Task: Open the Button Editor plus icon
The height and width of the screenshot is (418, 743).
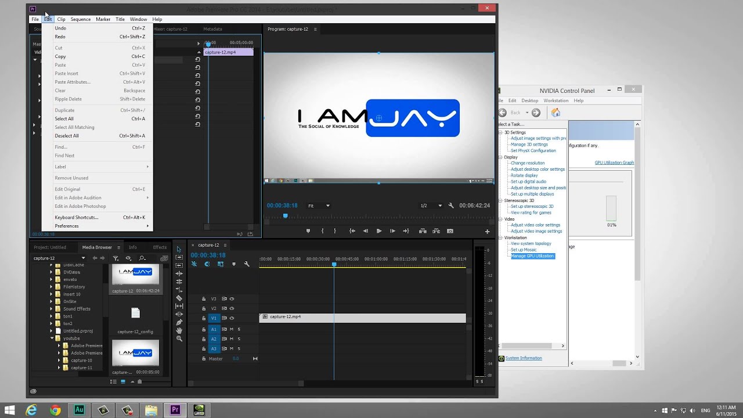Action: point(487,231)
